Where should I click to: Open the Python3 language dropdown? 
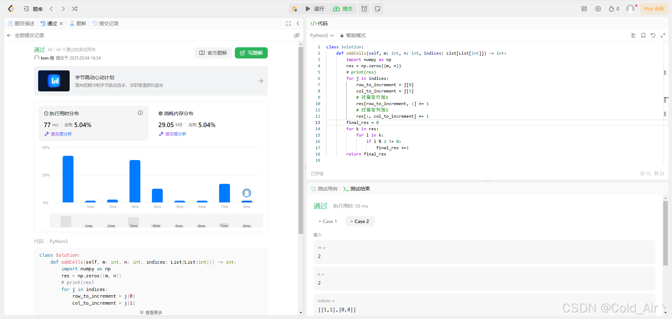(x=321, y=35)
